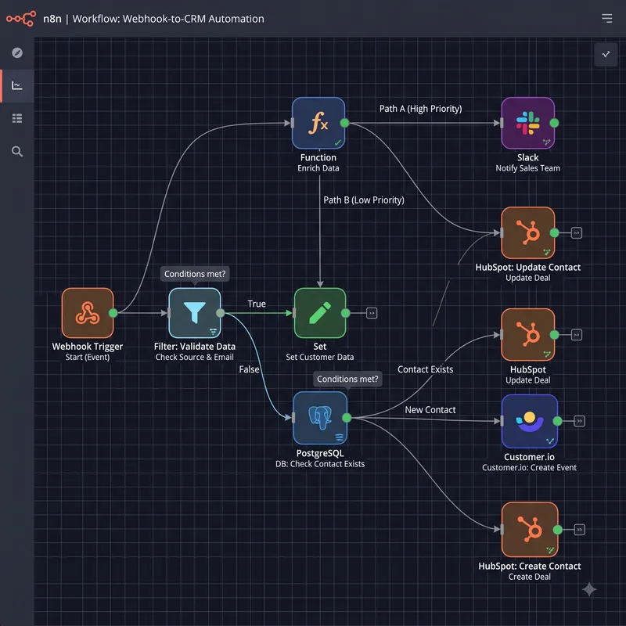Expand the Customer.io output arrow box
626x626 pixels.
[x=579, y=421]
